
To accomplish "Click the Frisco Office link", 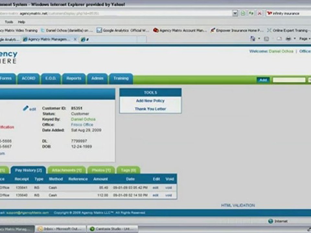I will (x=82, y=125).
